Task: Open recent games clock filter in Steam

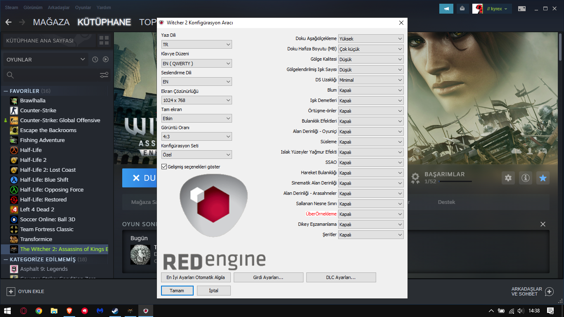Action: 95,59
